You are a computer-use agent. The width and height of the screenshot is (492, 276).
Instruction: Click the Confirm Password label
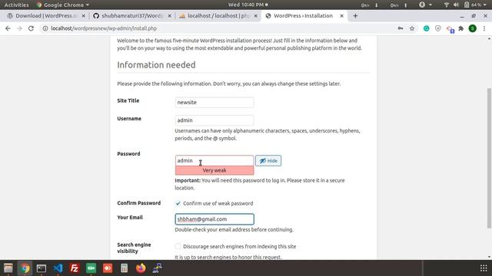pyautogui.click(x=138, y=203)
